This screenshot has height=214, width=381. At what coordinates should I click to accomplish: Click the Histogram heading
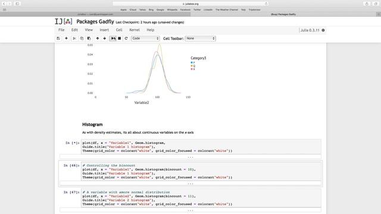pos(92,124)
